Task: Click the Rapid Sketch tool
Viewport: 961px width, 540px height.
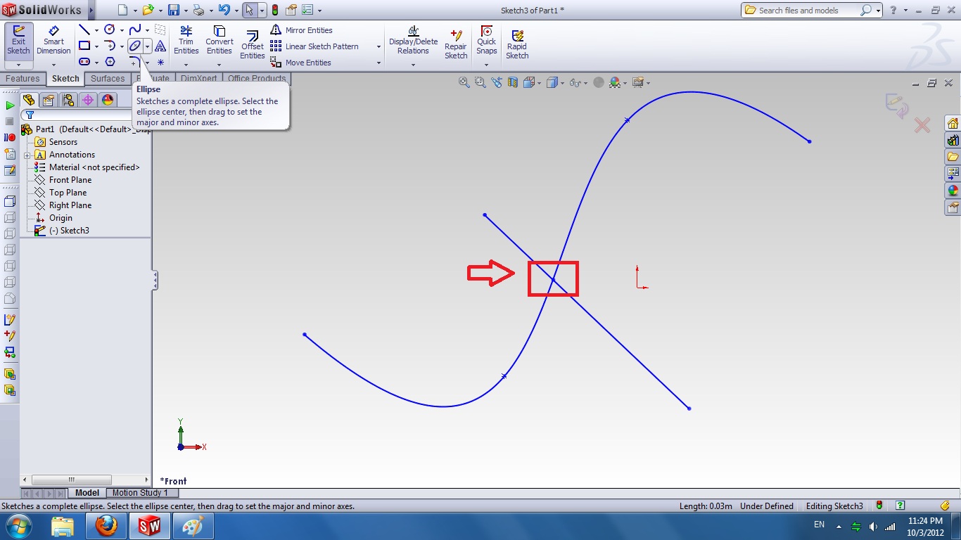Action: tap(517, 44)
